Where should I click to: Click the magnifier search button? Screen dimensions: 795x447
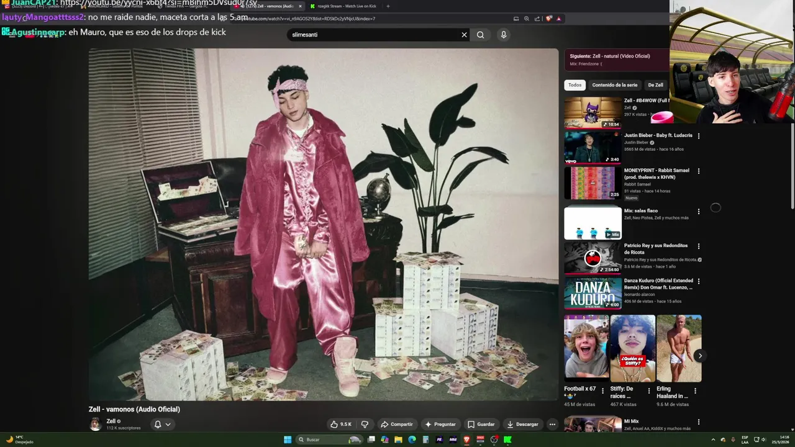[480, 35]
